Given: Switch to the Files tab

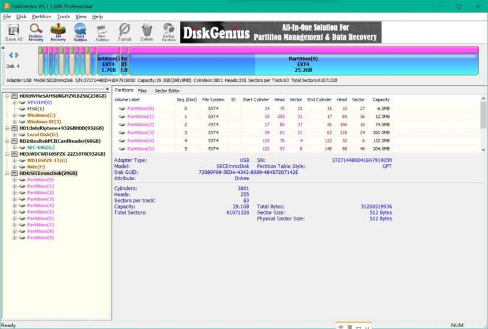Looking at the screenshot, I should coord(142,90).
